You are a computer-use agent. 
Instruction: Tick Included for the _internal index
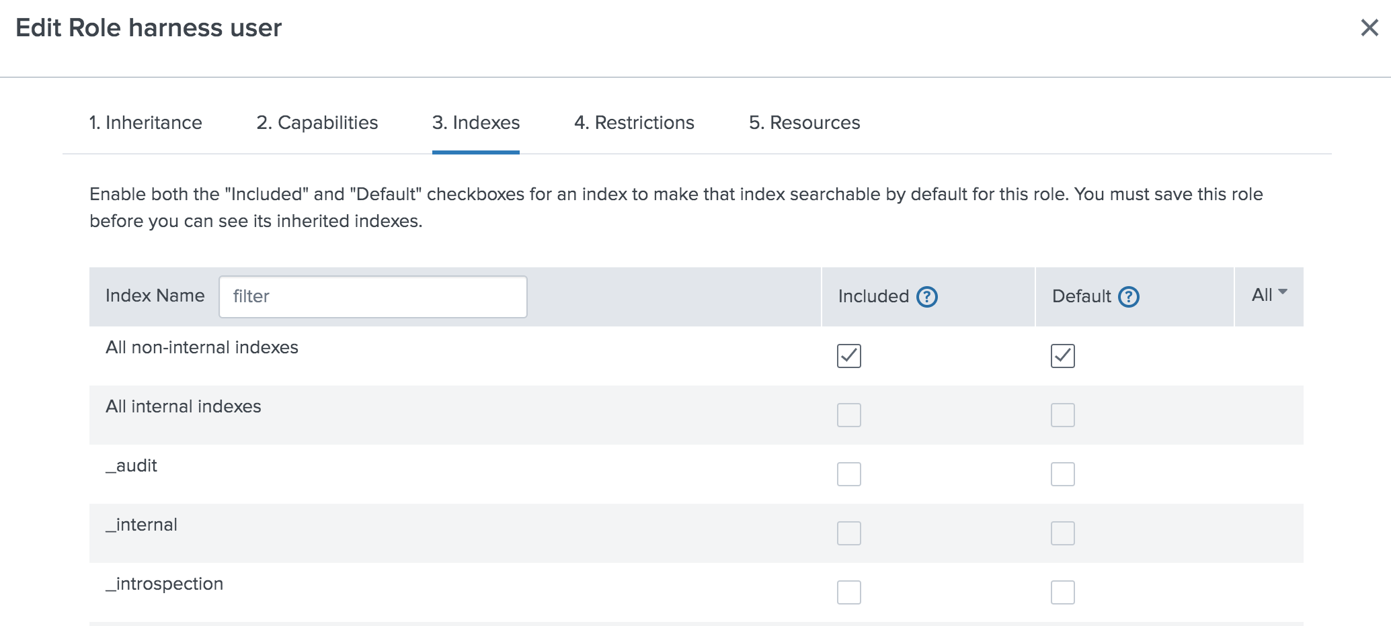848,533
